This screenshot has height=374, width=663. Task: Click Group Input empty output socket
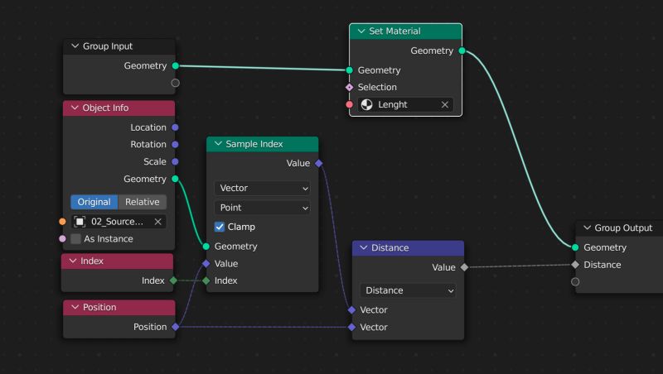point(176,84)
